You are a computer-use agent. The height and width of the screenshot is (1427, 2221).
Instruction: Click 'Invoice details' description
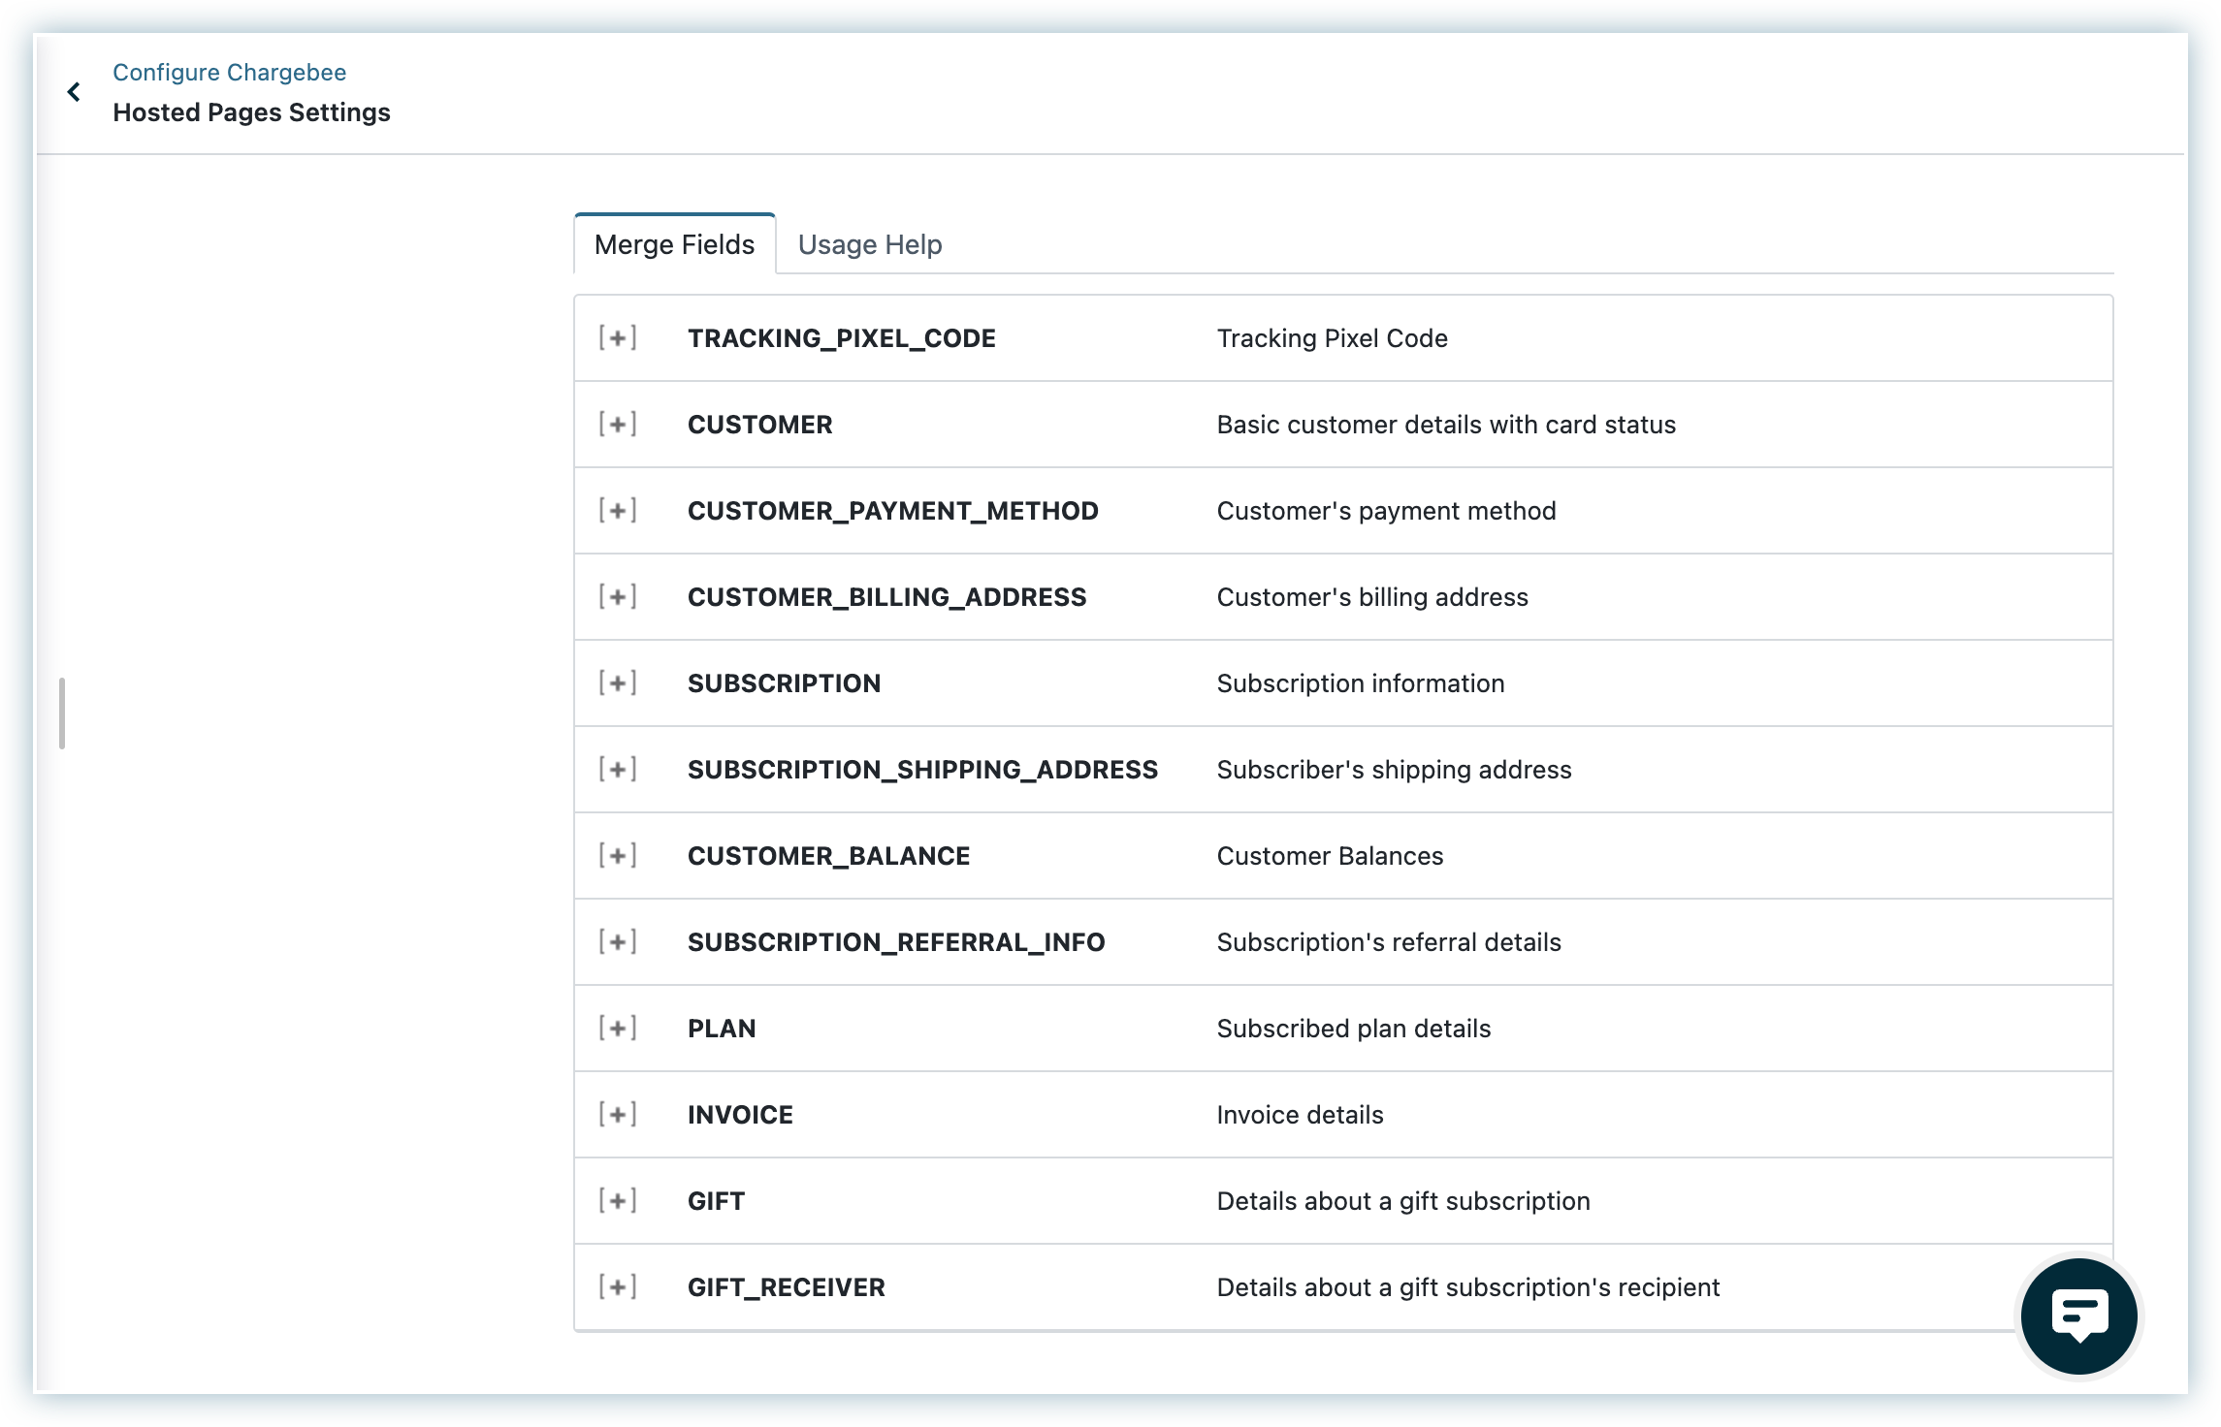pyautogui.click(x=1301, y=1115)
